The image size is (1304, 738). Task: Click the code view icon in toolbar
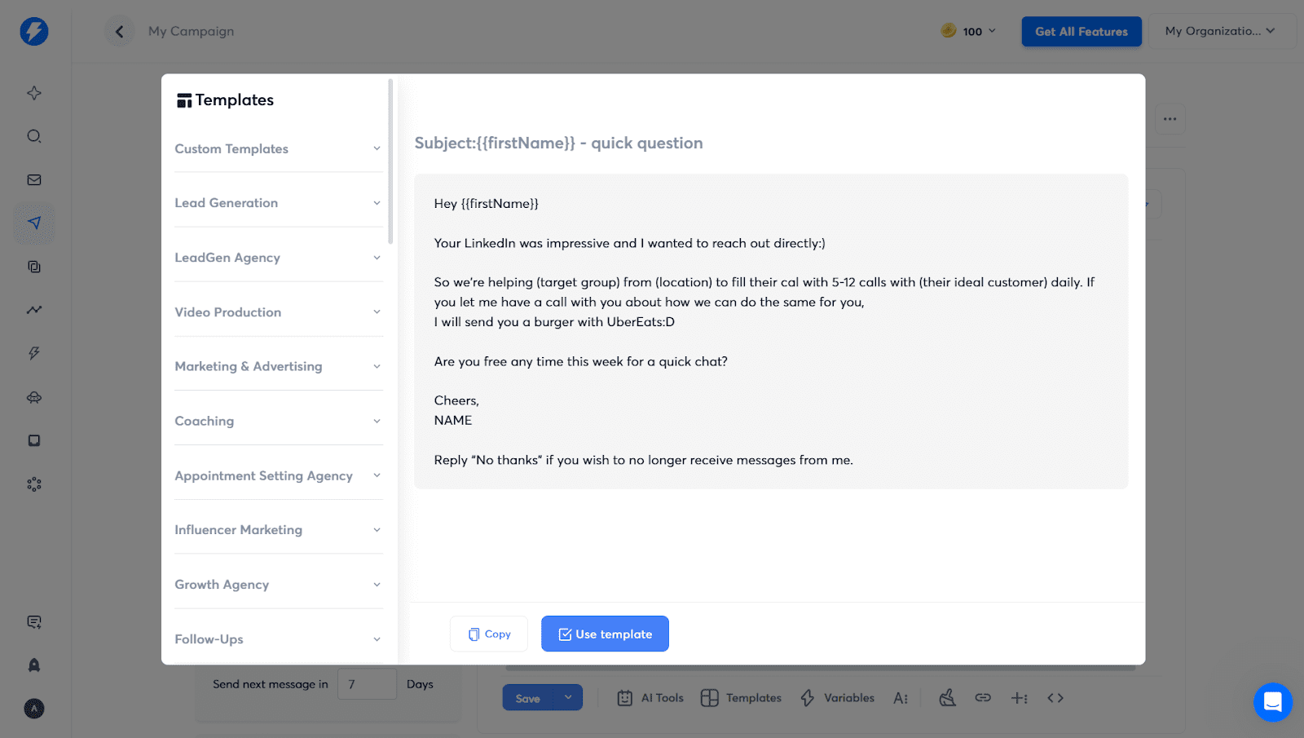pyautogui.click(x=1055, y=698)
